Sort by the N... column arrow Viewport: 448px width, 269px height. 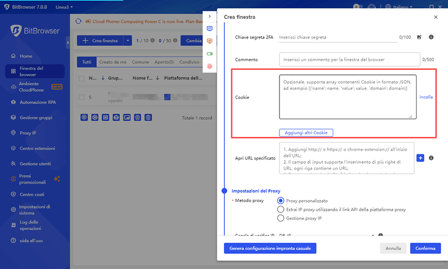click(103, 78)
